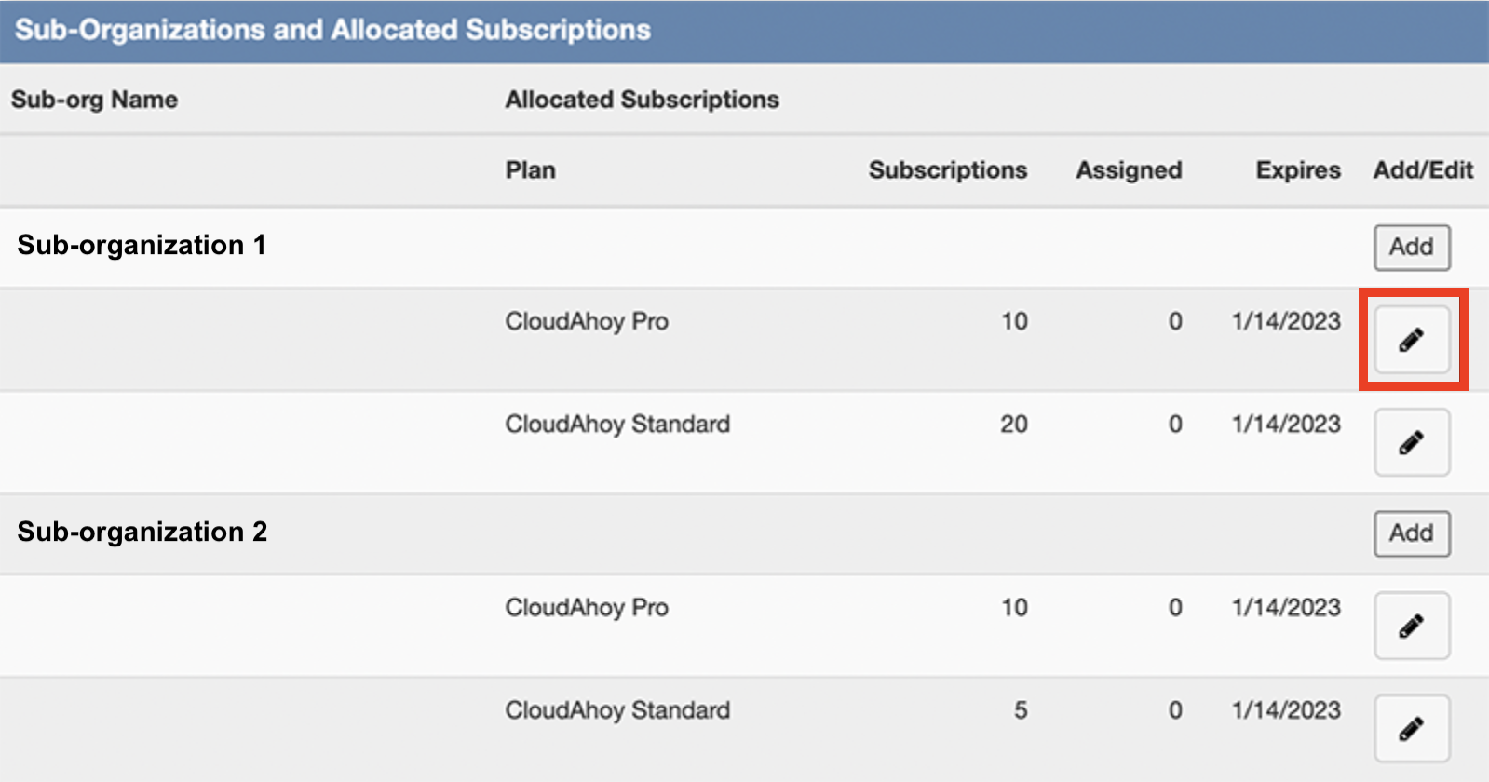
Task: Edit Sub-organization 1 CloudAhoy Standard pencil
Action: [1412, 442]
